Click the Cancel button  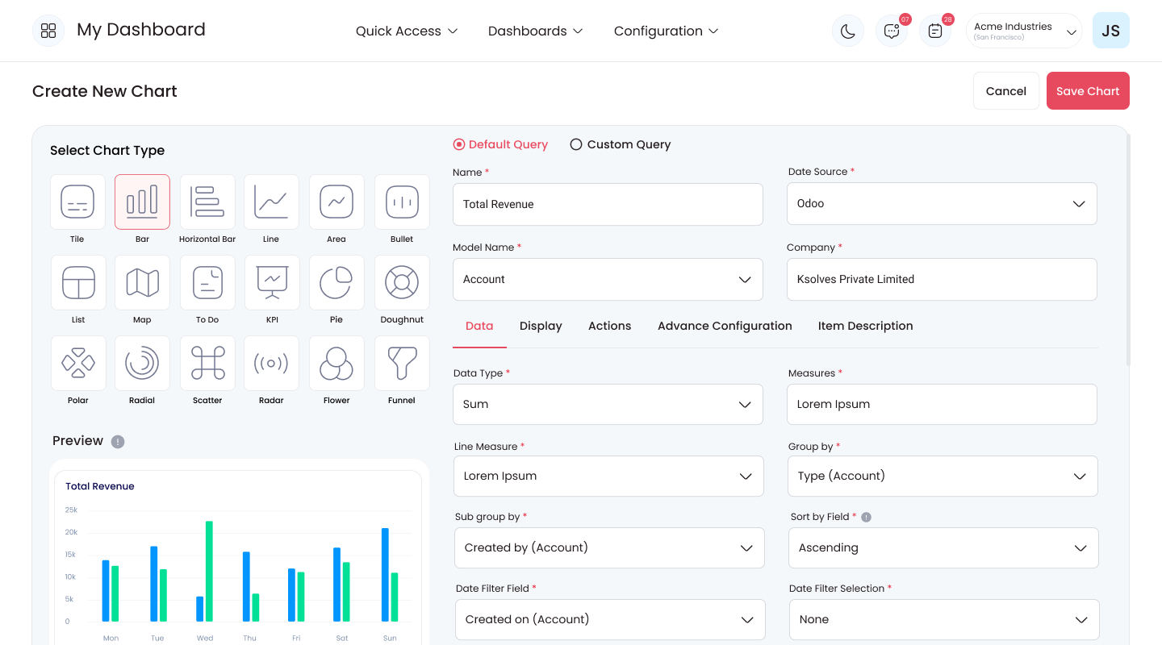tap(1006, 91)
